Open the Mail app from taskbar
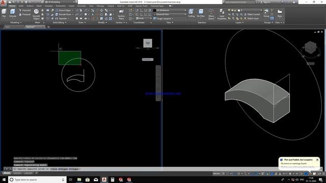Viewport: 326px width, 183px height. click(x=96, y=179)
